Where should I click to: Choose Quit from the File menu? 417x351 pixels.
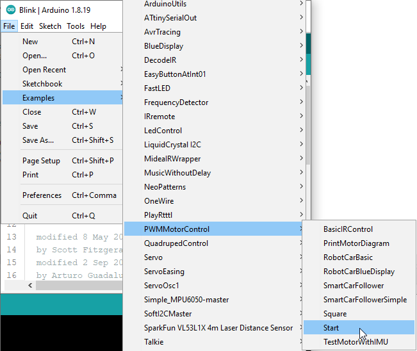63,216
